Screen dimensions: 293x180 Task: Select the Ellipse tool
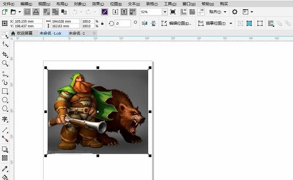coord(5,100)
